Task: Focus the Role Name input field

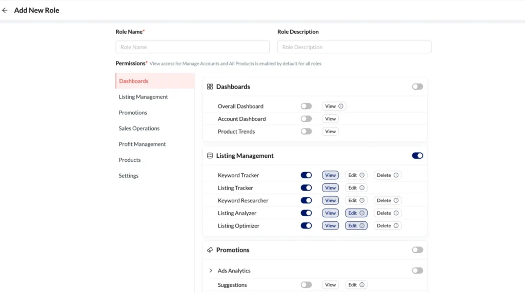Action: pyautogui.click(x=193, y=47)
